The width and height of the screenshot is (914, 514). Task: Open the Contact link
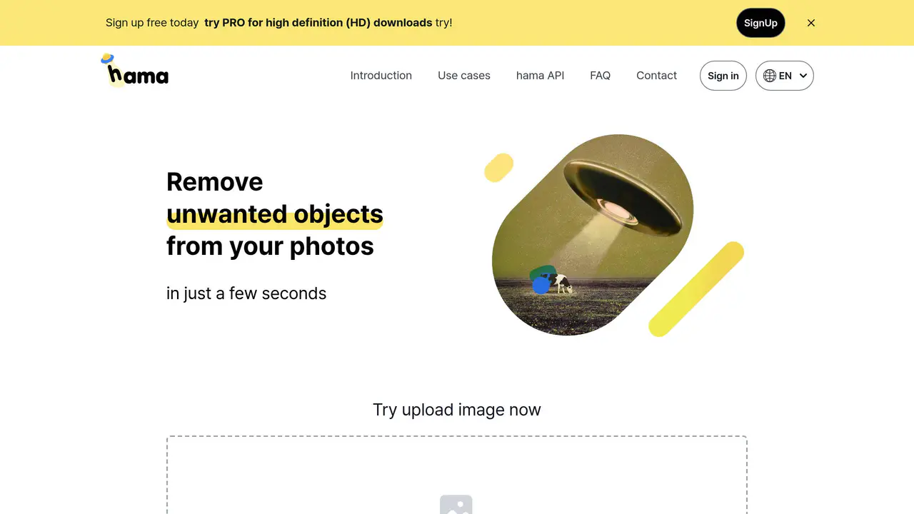657,76
